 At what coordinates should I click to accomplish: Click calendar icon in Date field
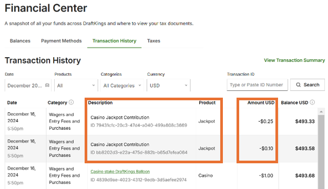click(47, 85)
